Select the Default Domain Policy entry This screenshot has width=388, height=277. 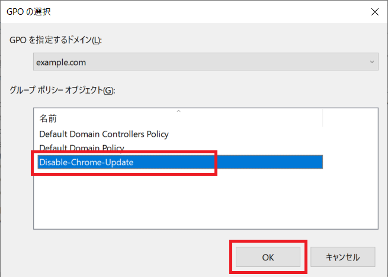coord(82,147)
